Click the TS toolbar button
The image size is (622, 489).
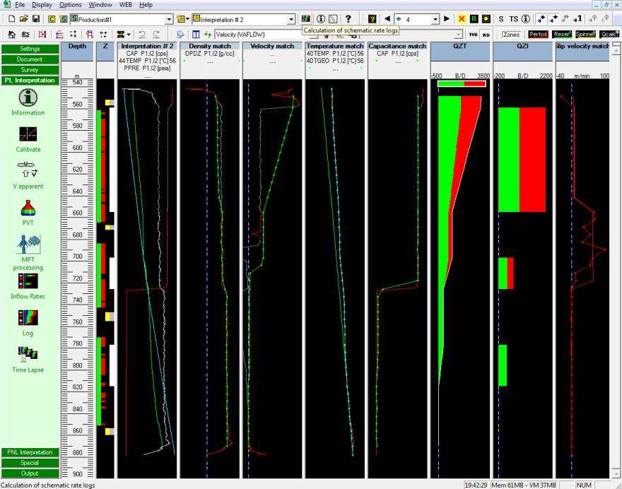pos(514,18)
